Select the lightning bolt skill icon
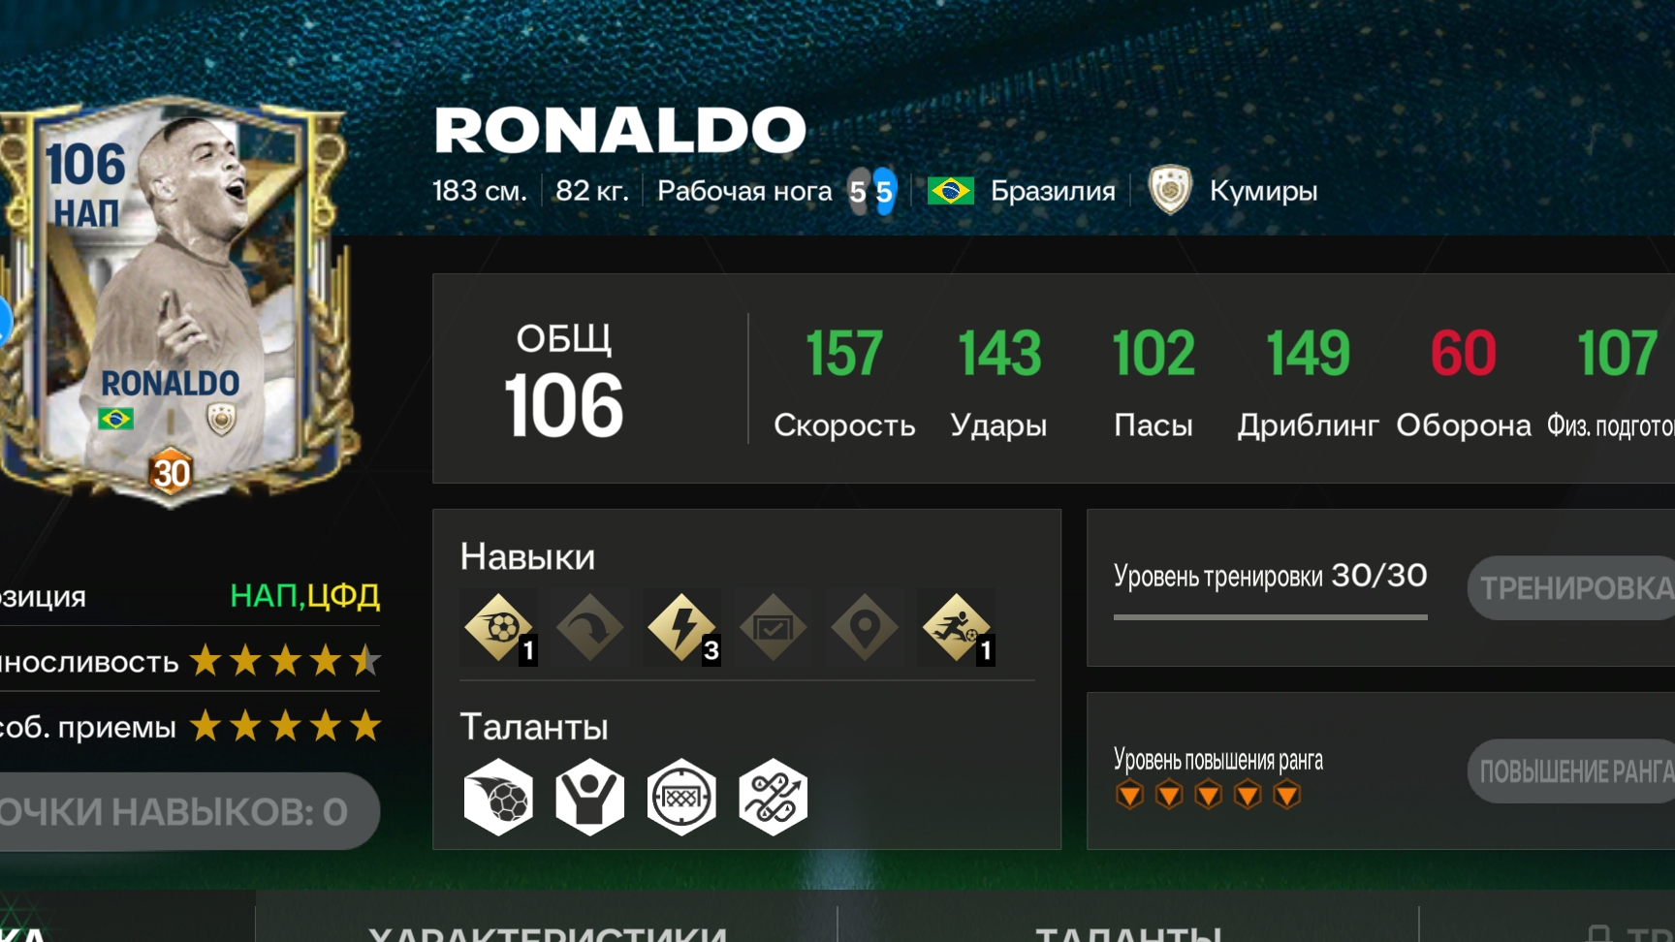Image resolution: width=1675 pixels, height=942 pixels. 681,627
